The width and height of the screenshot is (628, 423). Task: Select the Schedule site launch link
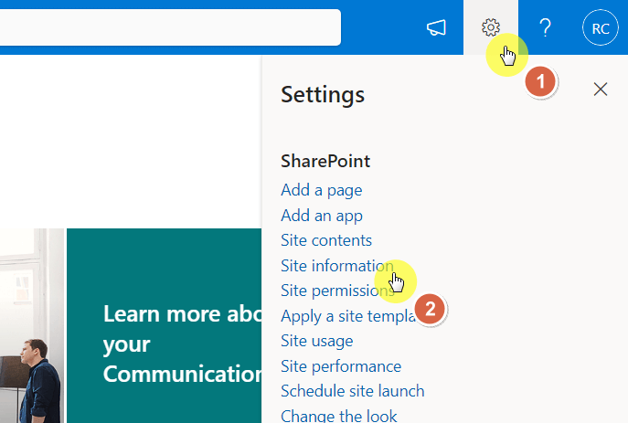click(353, 391)
